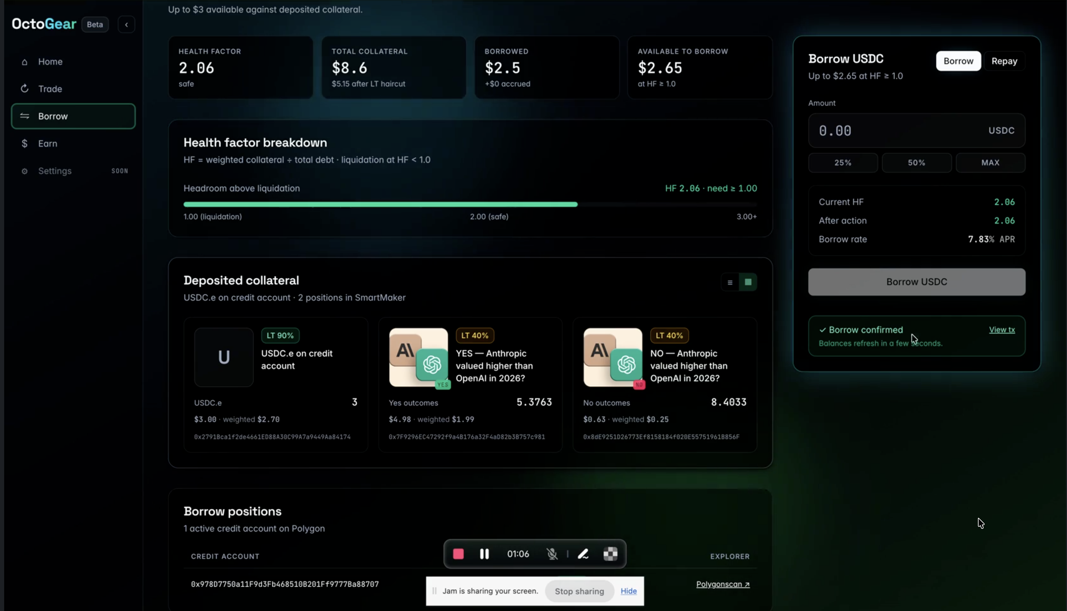Screen dimensions: 1067x611
Task: Click the Yes outcomes 5.3763 amount
Action: coord(534,402)
